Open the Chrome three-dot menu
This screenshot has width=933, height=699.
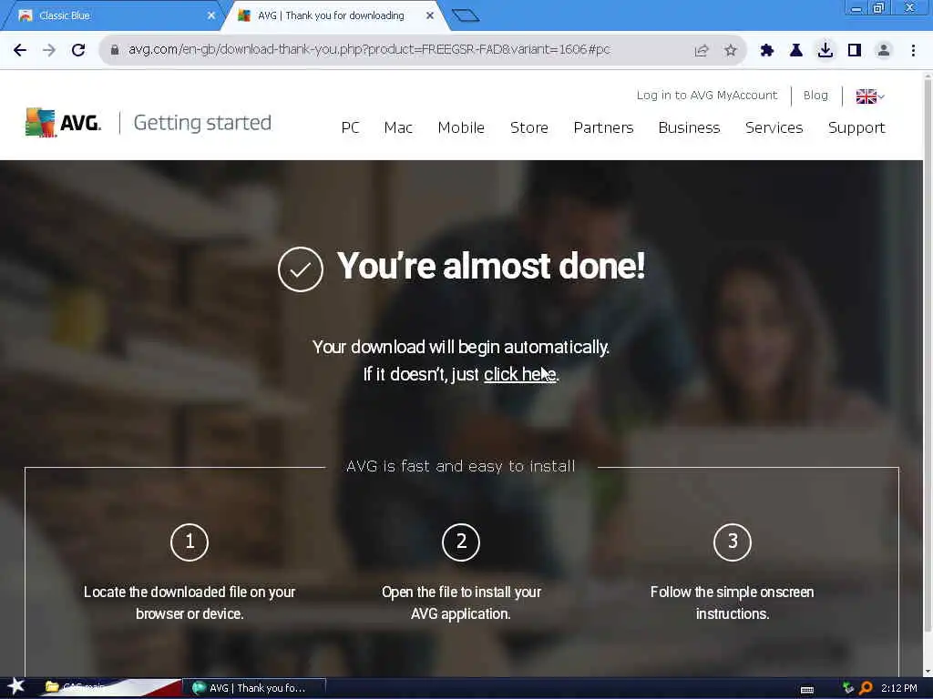click(913, 51)
